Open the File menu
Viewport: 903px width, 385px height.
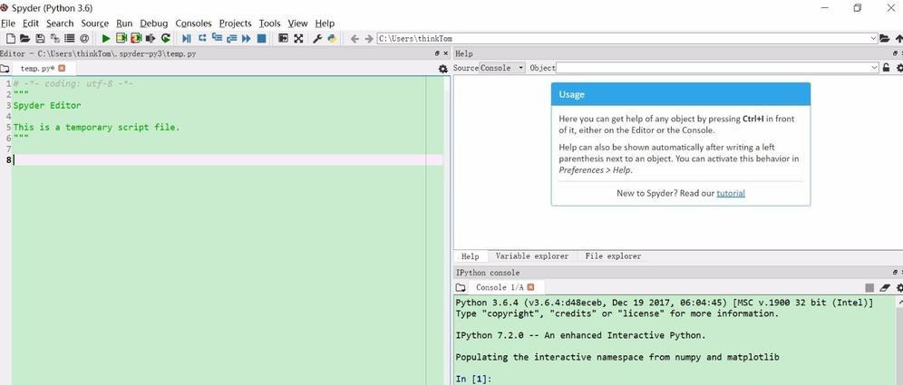[7, 24]
